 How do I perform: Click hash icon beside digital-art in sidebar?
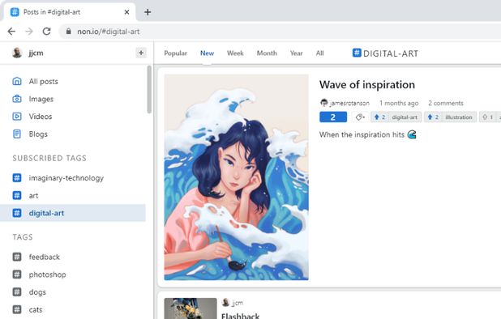[17, 213]
